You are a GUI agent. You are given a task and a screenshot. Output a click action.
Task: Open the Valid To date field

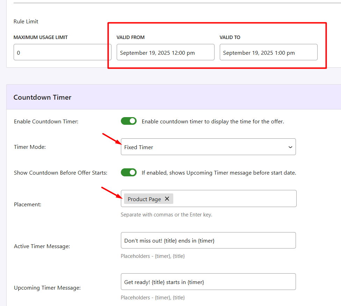pos(268,52)
